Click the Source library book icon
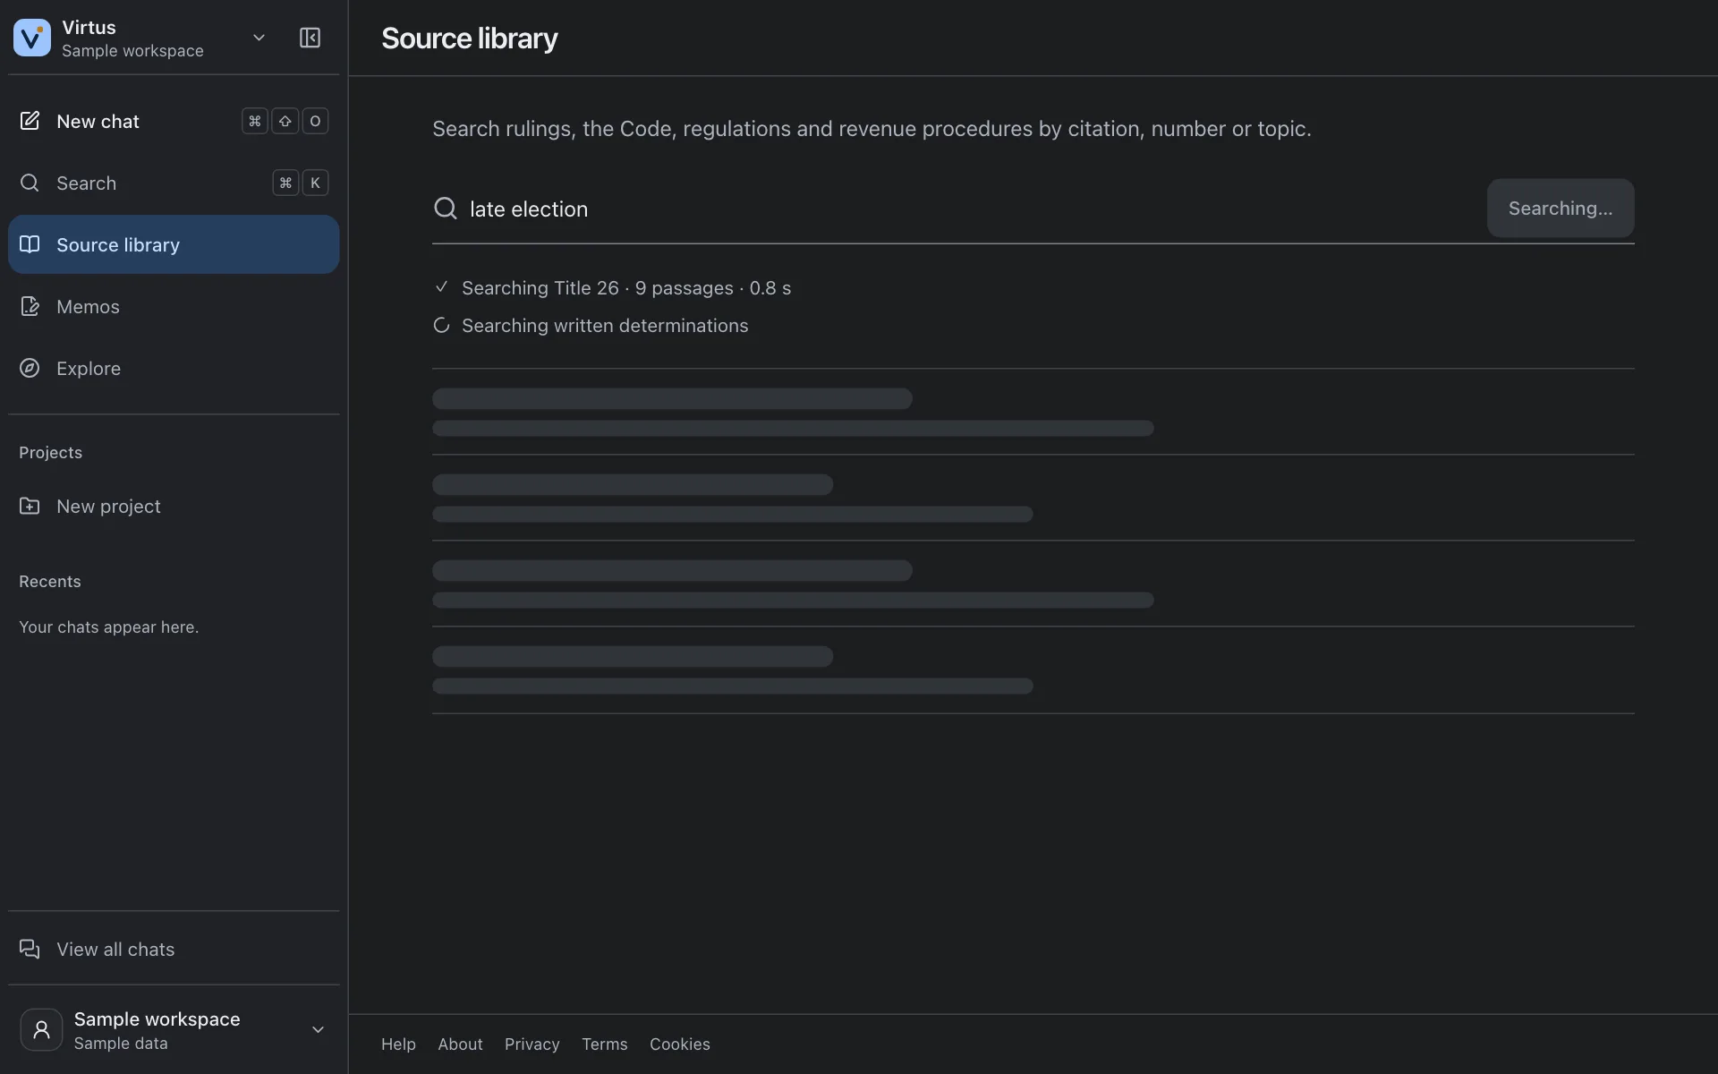Image resolution: width=1718 pixels, height=1074 pixels. pyautogui.click(x=30, y=244)
